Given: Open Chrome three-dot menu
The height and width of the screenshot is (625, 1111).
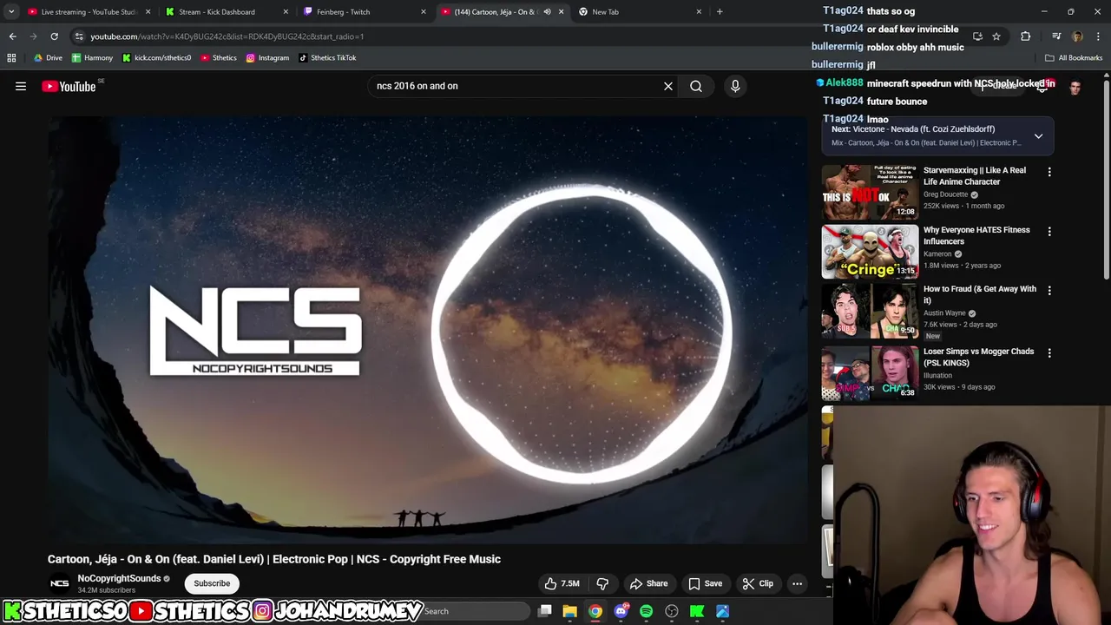Looking at the screenshot, I should point(1098,36).
